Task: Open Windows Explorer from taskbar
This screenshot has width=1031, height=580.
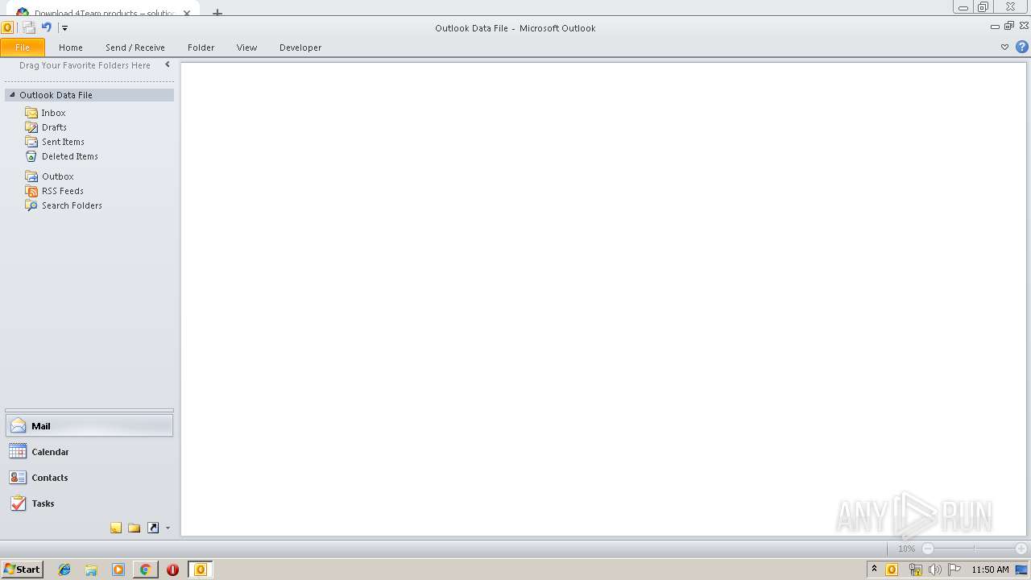Action: pyautogui.click(x=92, y=570)
